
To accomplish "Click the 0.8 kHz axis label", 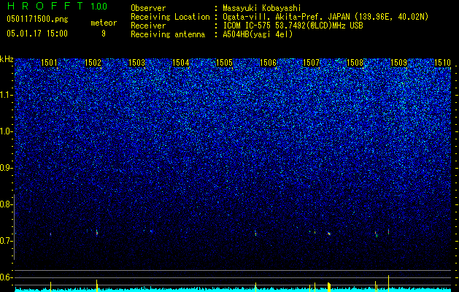I will pos(7,204).
